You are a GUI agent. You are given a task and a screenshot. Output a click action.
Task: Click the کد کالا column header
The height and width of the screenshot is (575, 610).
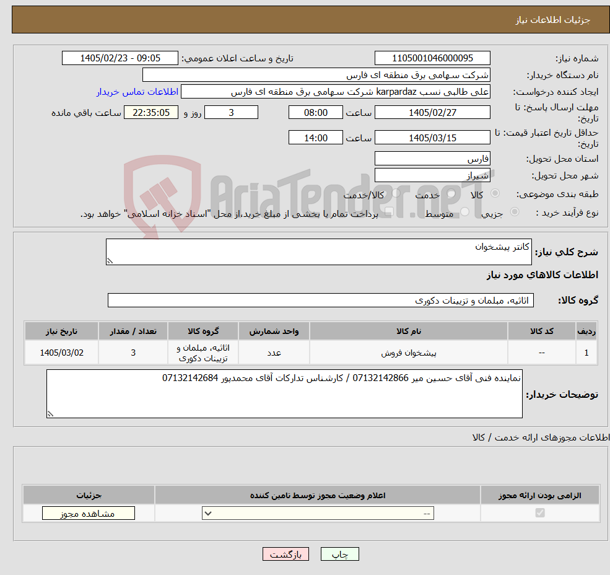point(541,331)
